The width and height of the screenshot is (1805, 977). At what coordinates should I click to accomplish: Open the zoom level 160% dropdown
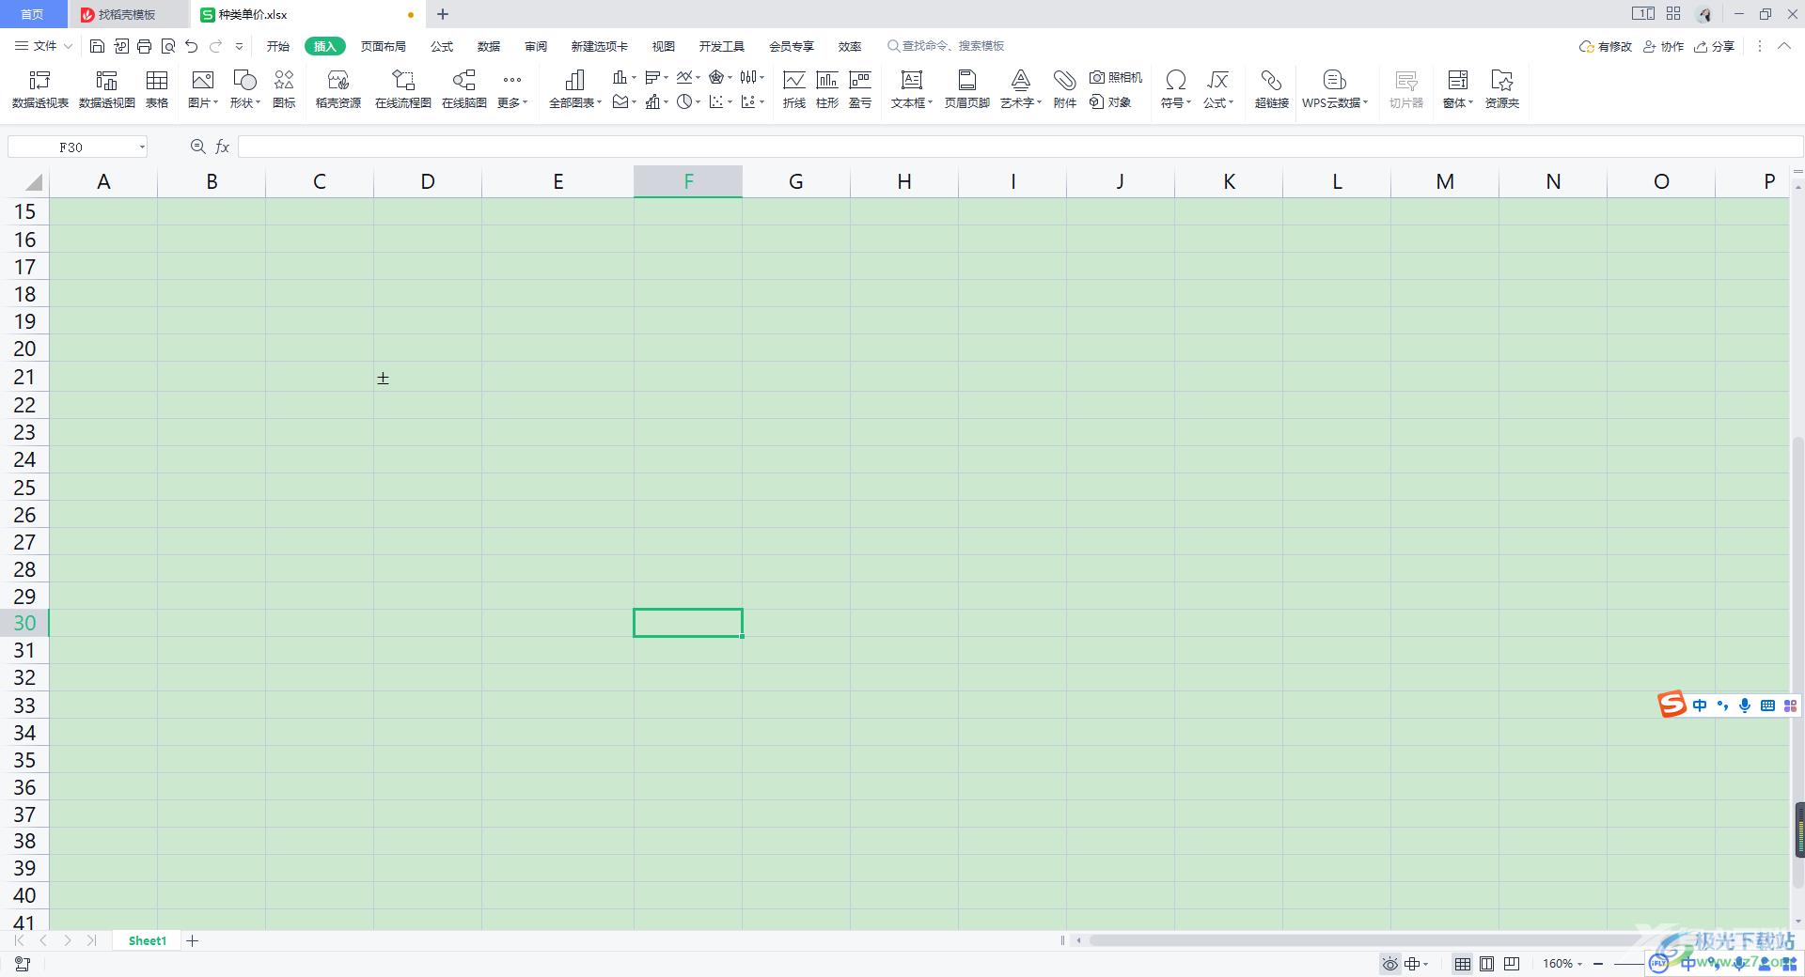pos(1562,964)
